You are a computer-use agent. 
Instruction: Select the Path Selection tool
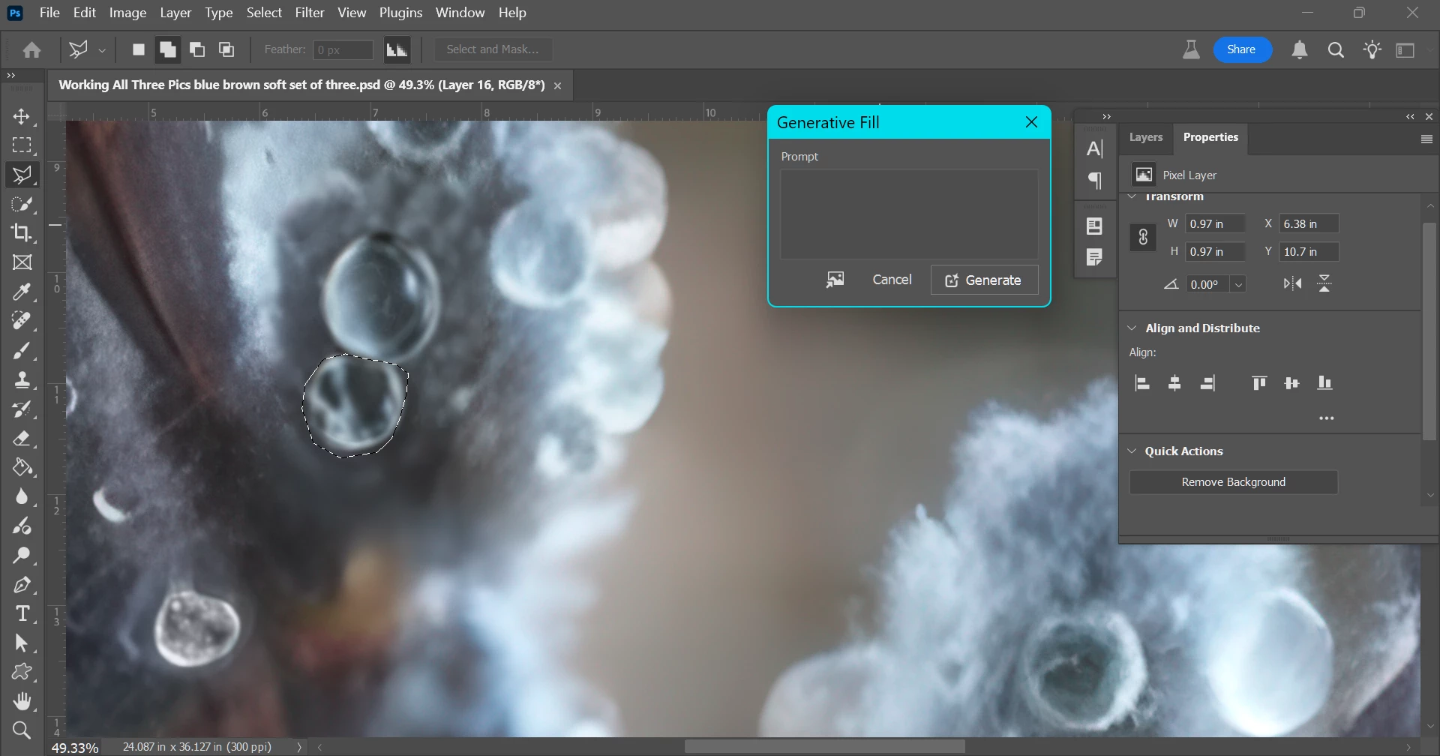tap(22, 643)
